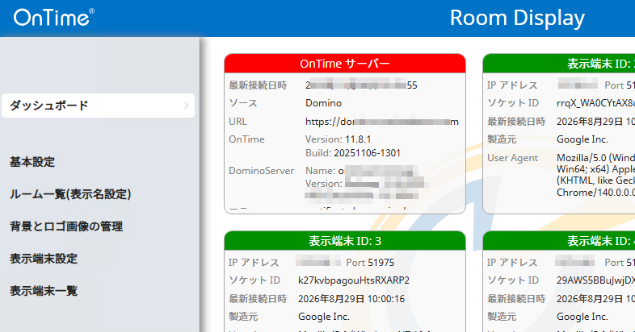Viewport: 635px width, 332px height.
Task: Click the ソケット ID label in ID: 3 card
Action: point(254,280)
